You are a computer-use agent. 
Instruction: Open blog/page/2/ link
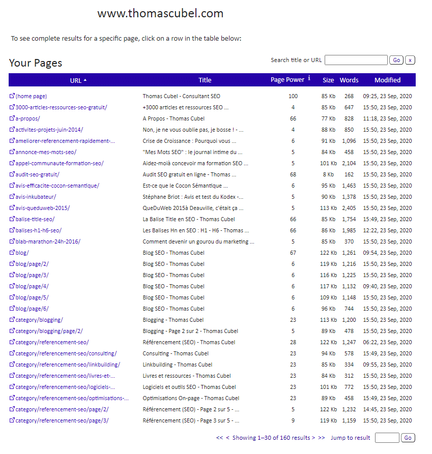(32, 264)
